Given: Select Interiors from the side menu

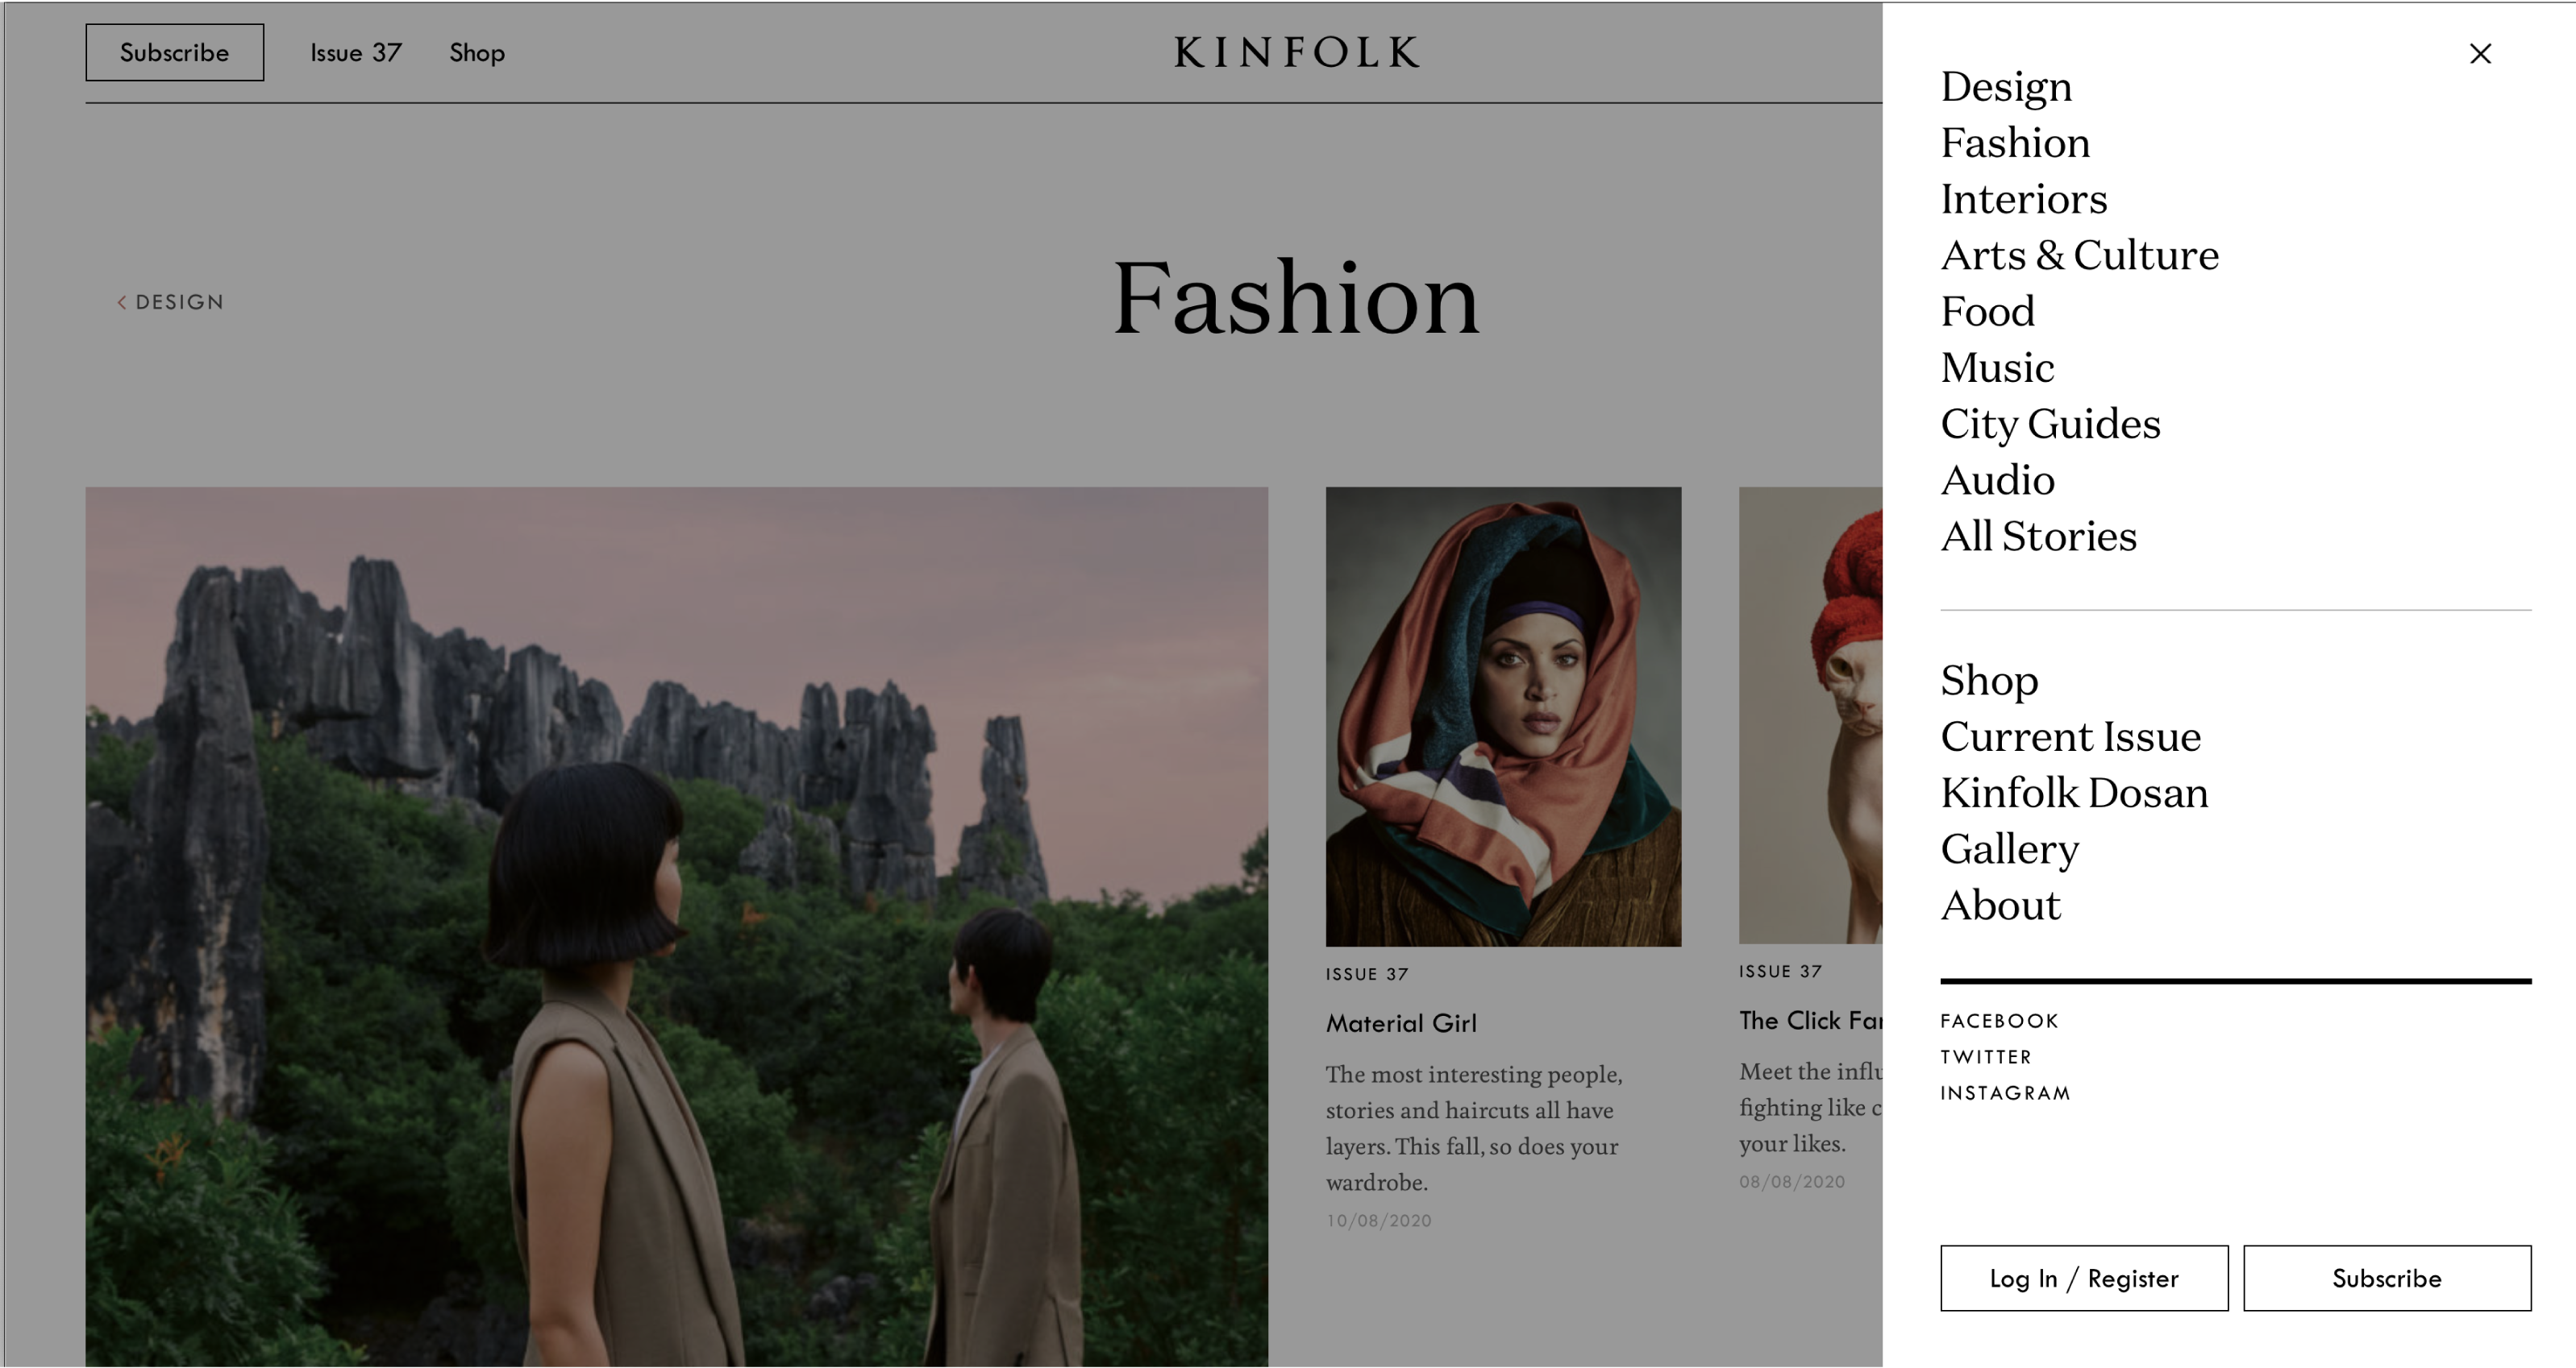Looking at the screenshot, I should pyautogui.click(x=2024, y=199).
